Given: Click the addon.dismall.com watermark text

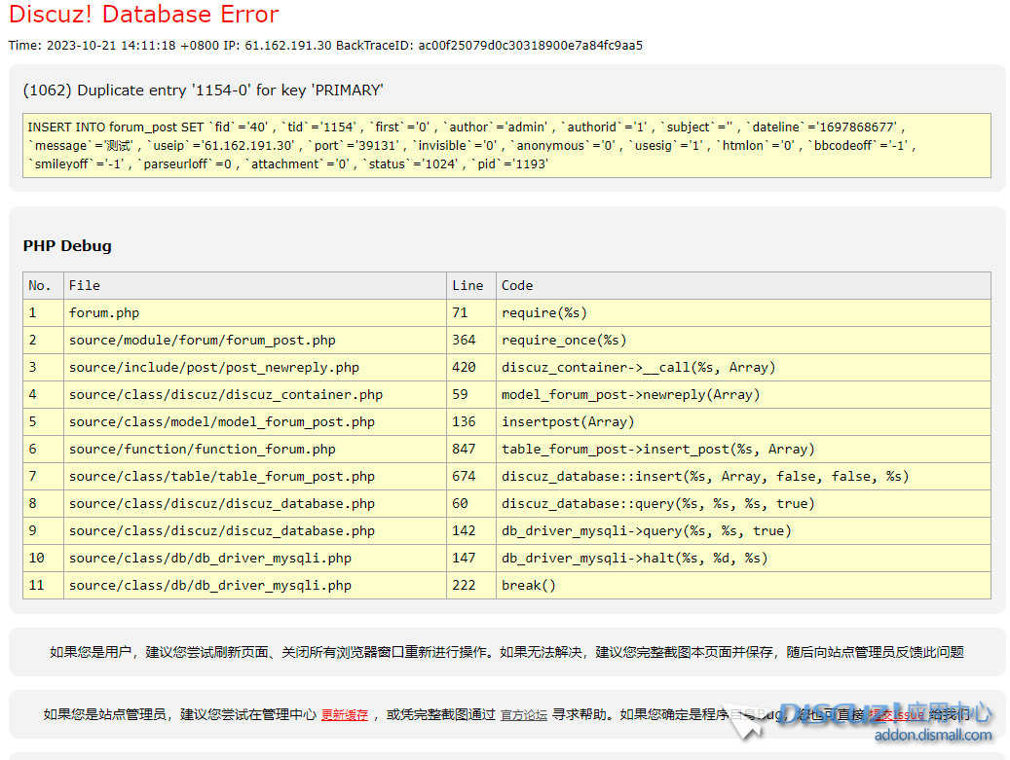Looking at the screenshot, I should tap(932, 736).
